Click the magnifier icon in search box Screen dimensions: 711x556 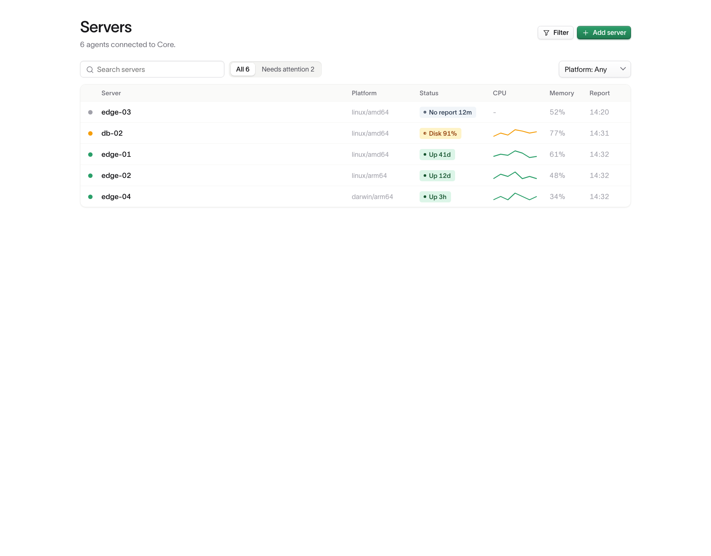[90, 70]
